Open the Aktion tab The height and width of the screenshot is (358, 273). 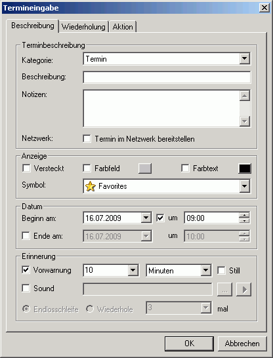(x=123, y=26)
